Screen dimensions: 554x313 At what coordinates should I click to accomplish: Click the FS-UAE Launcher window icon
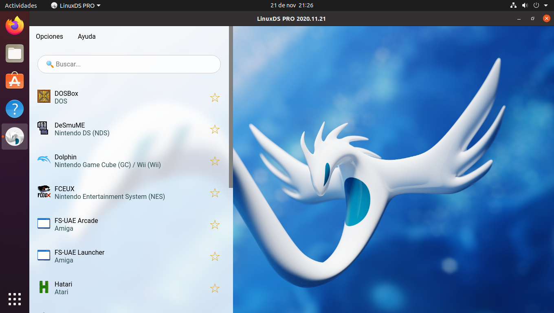click(x=44, y=255)
